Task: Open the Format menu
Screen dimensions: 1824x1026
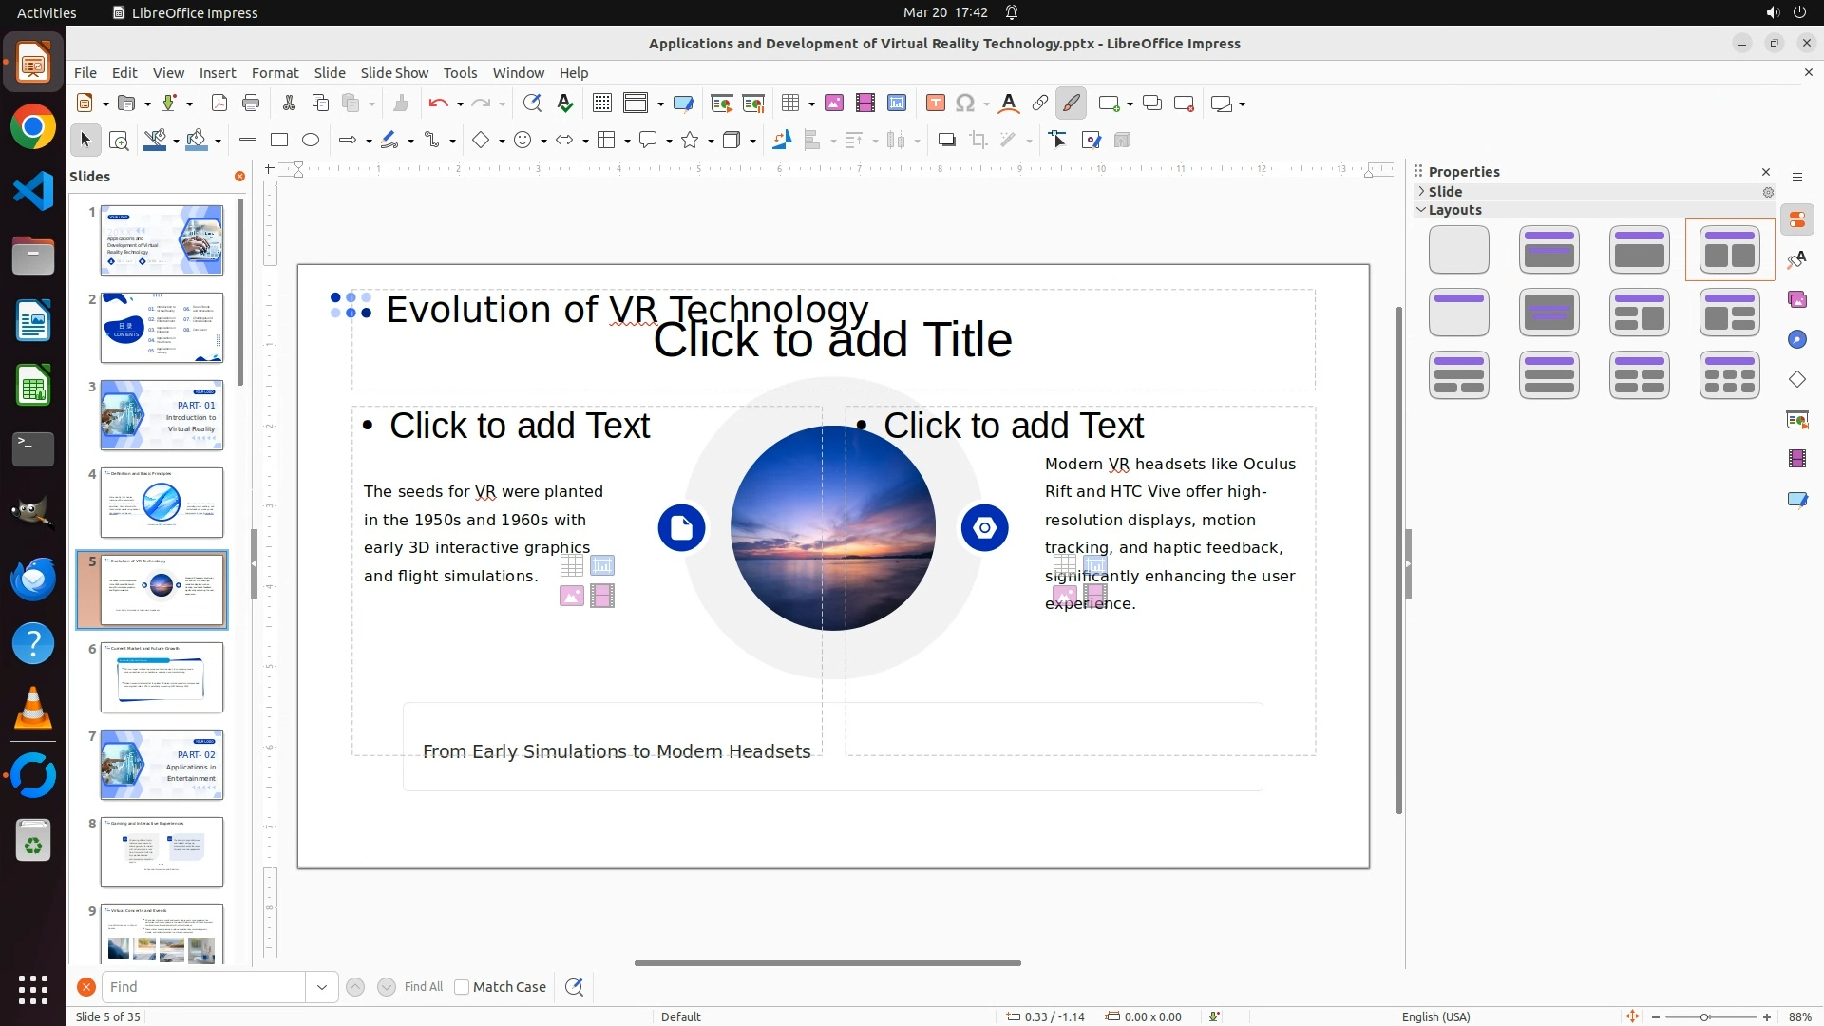Action: click(275, 73)
